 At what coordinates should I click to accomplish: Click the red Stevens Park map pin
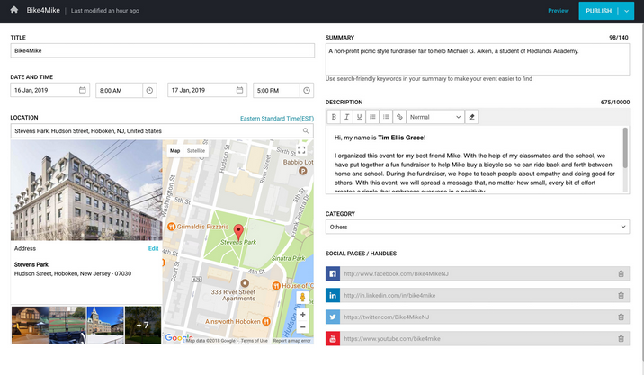point(238,233)
